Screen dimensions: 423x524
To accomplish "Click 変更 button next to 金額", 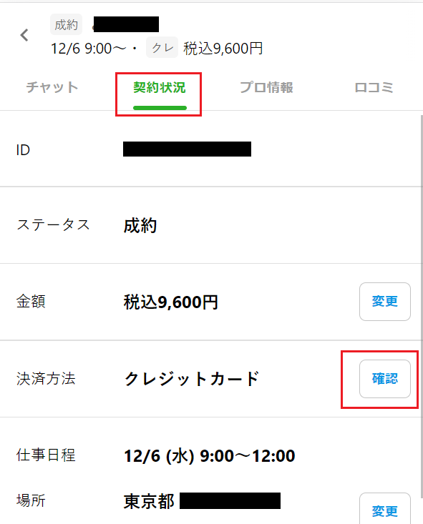I will click(x=385, y=302).
